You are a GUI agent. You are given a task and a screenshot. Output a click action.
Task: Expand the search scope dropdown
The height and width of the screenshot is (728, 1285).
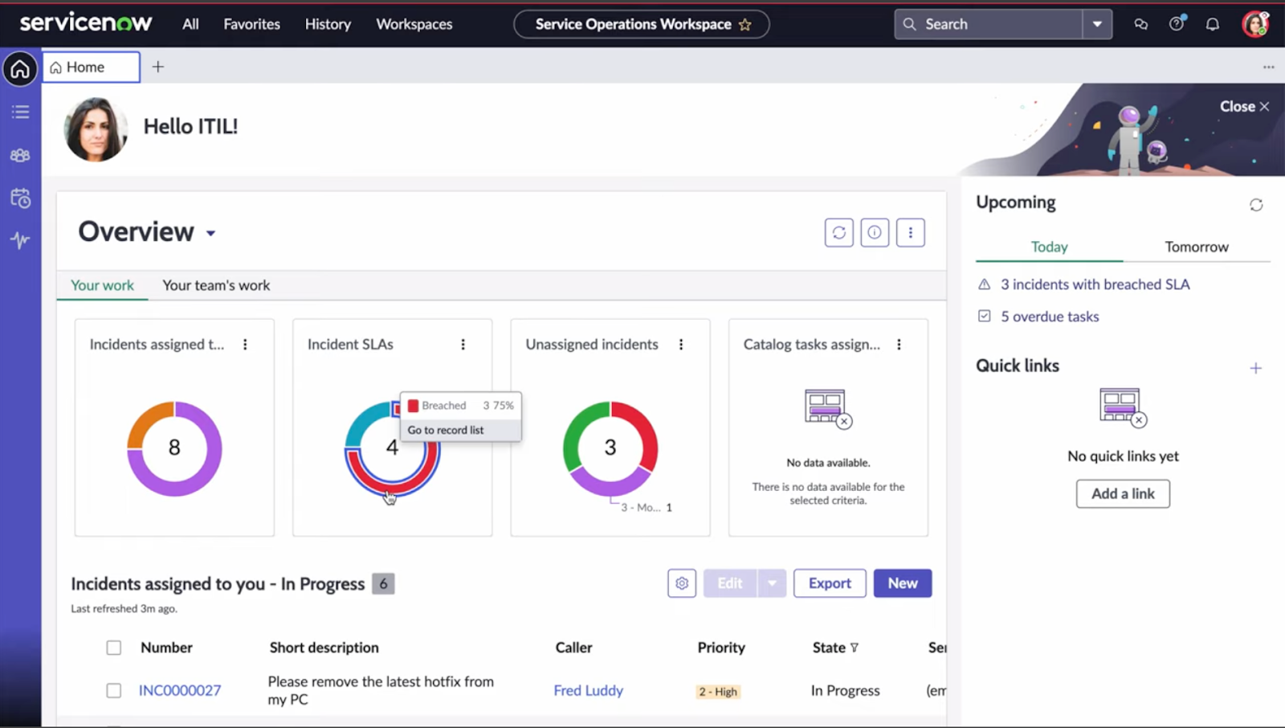point(1097,24)
